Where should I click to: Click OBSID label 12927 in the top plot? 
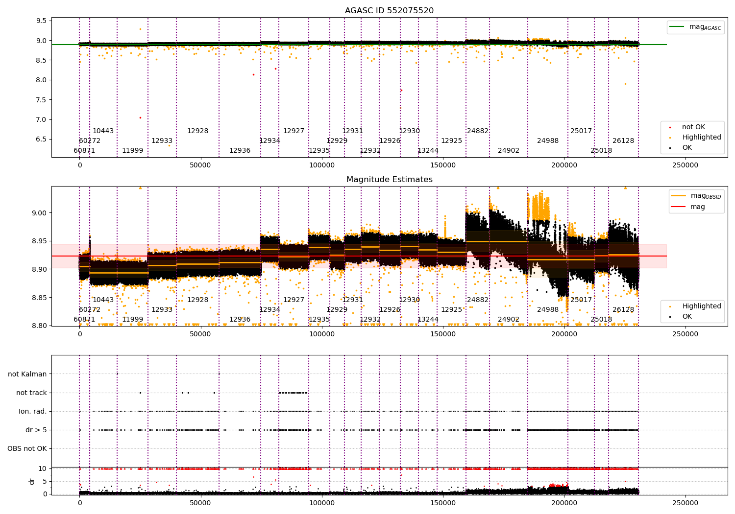pyautogui.click(x=294, y=131)
